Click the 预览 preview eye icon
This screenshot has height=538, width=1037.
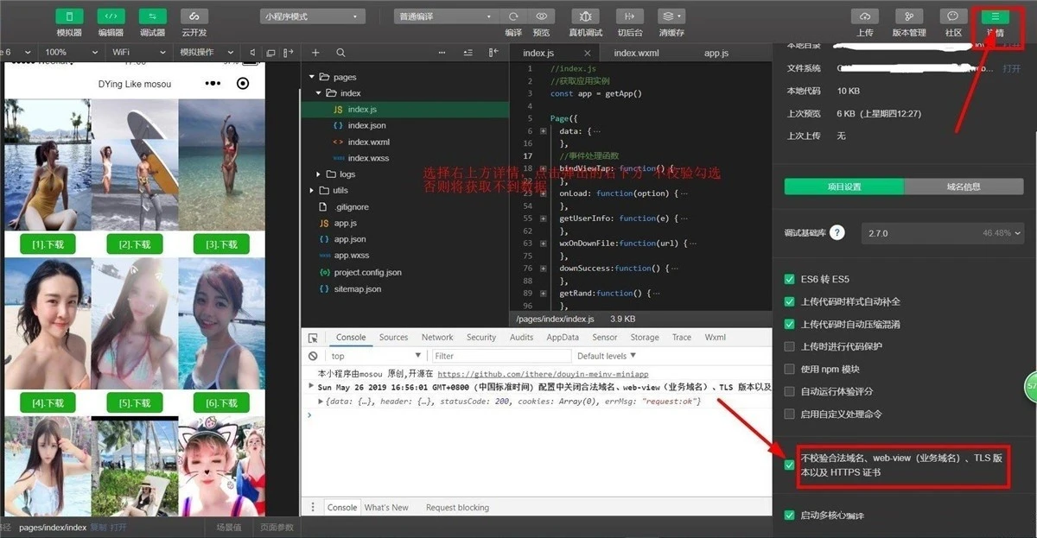[x=541, y=16]
